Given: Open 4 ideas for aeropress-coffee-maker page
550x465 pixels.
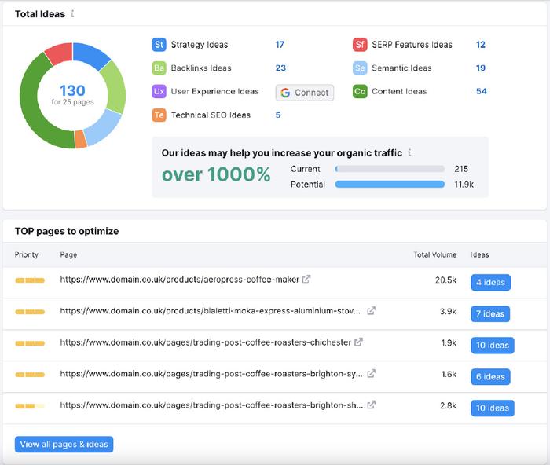Looking at the screenshot, I should (x=491, y=282).
